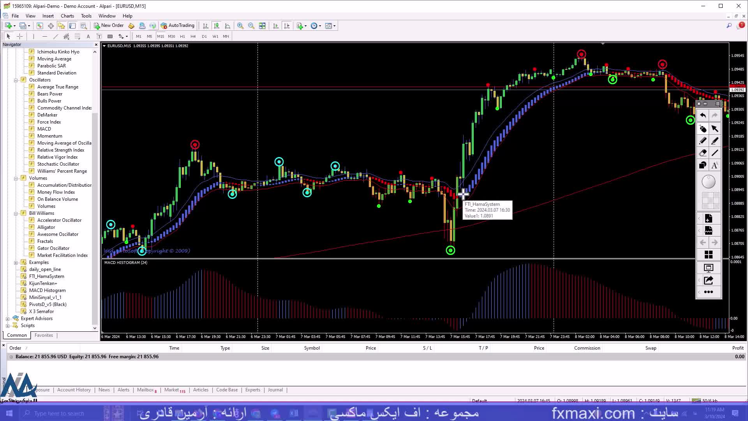
Task: Select the MACD indicator in Navigator
Action: 44,129
